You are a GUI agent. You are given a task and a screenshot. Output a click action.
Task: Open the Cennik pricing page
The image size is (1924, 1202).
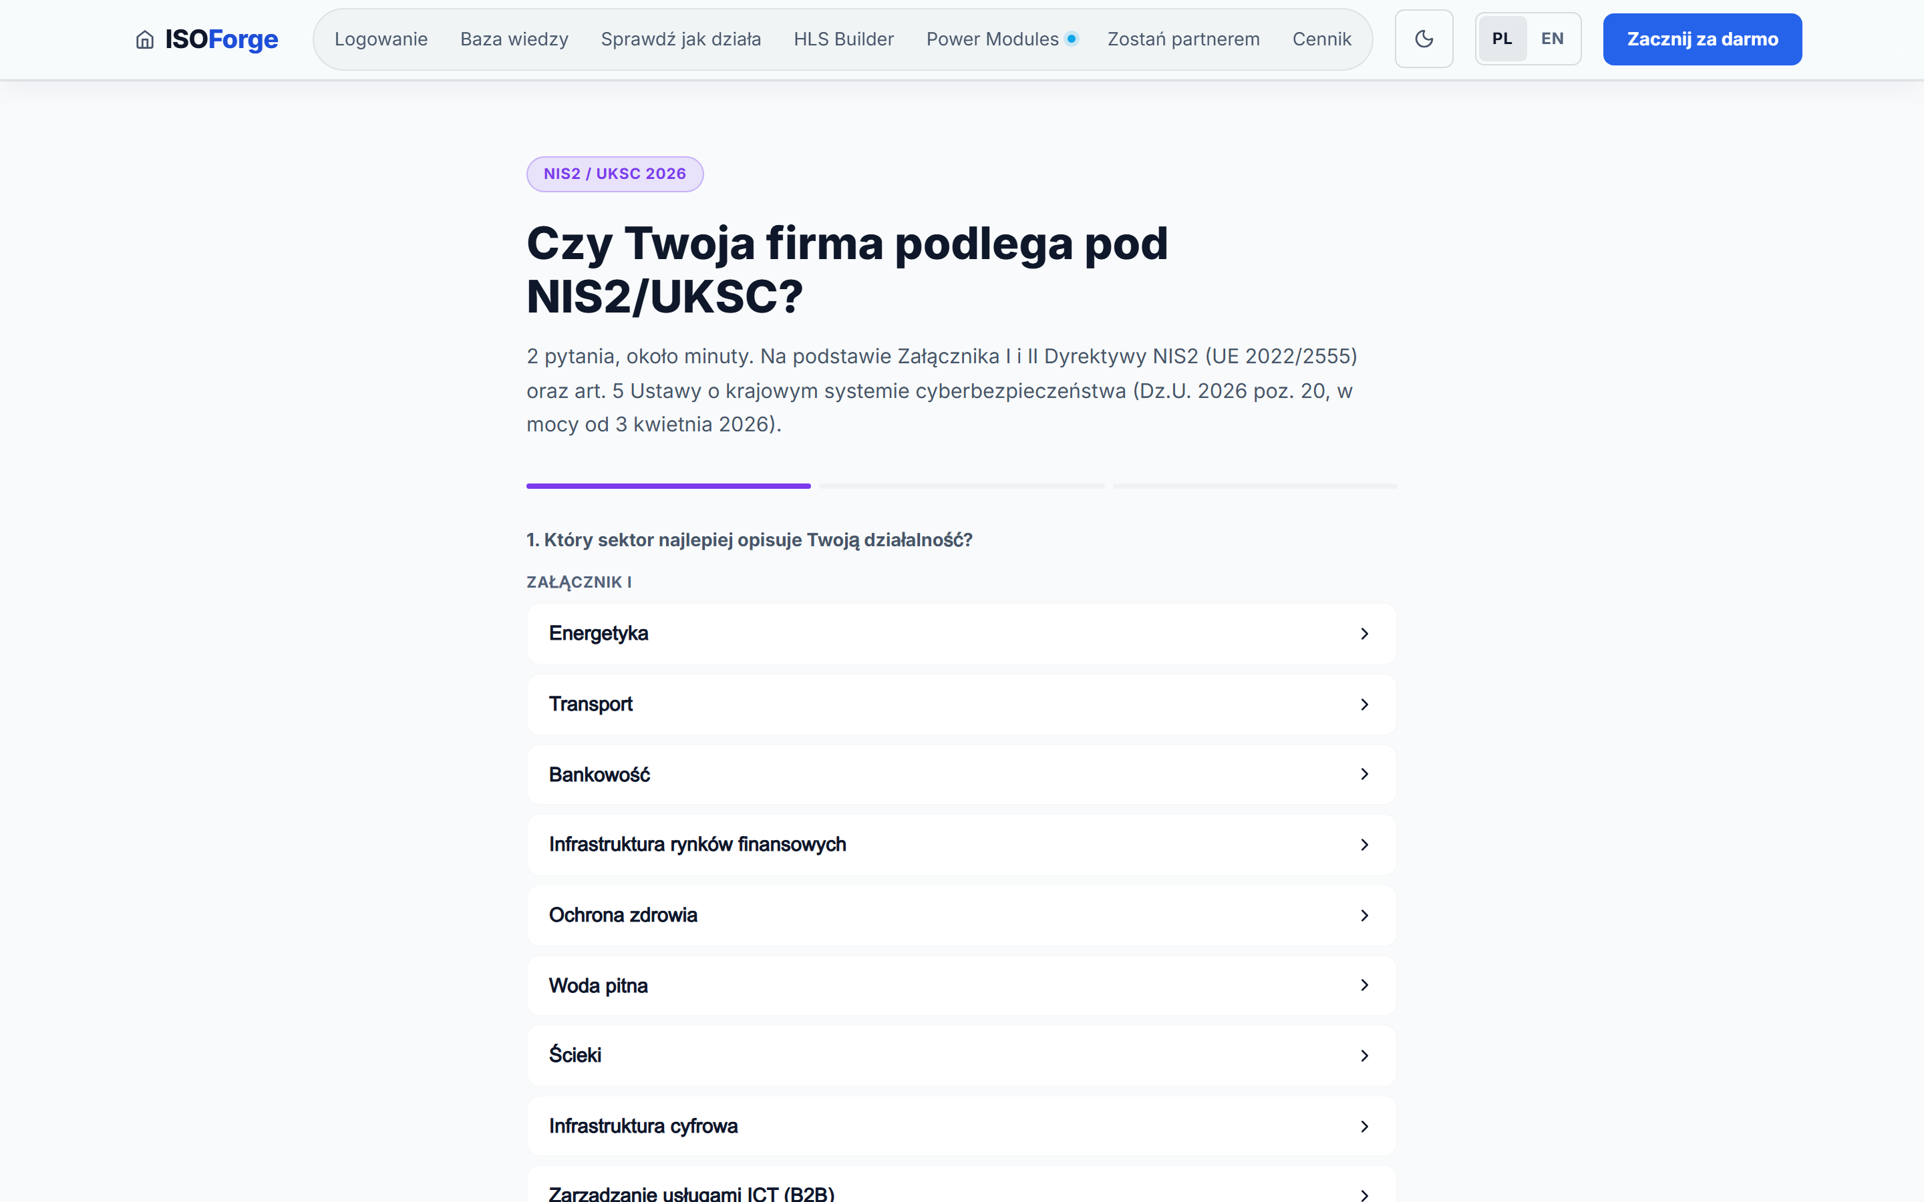tap(1321, 39)
